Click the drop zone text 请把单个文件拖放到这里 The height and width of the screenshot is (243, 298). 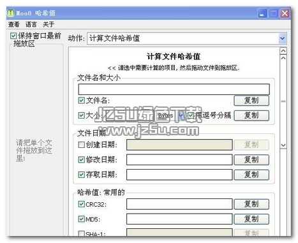pos(34,151)
